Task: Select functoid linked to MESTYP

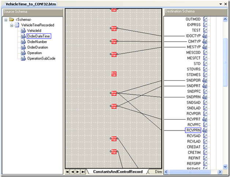Action: [114, 54]
